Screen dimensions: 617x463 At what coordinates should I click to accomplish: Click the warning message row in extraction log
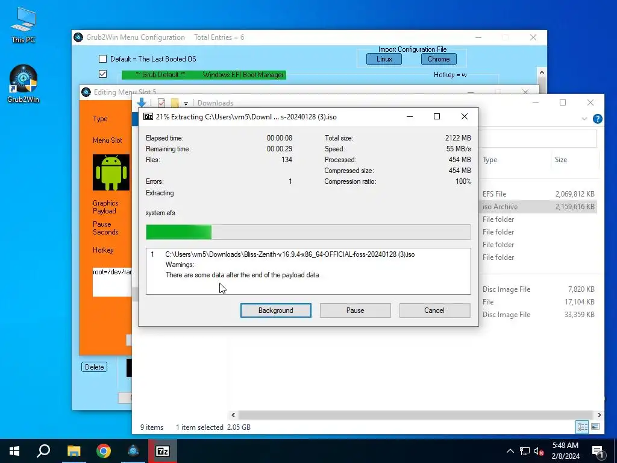(x=242, y=275)
